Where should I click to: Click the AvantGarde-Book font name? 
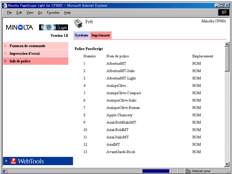[x=121, y=152]
